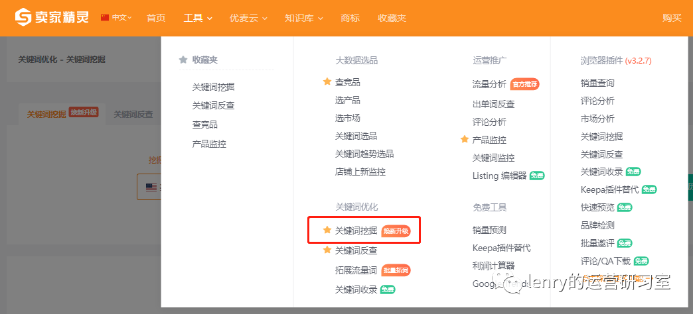Click the China flag icon
Image resolution: width=693 pixels, height=314 pixels.
105,18
